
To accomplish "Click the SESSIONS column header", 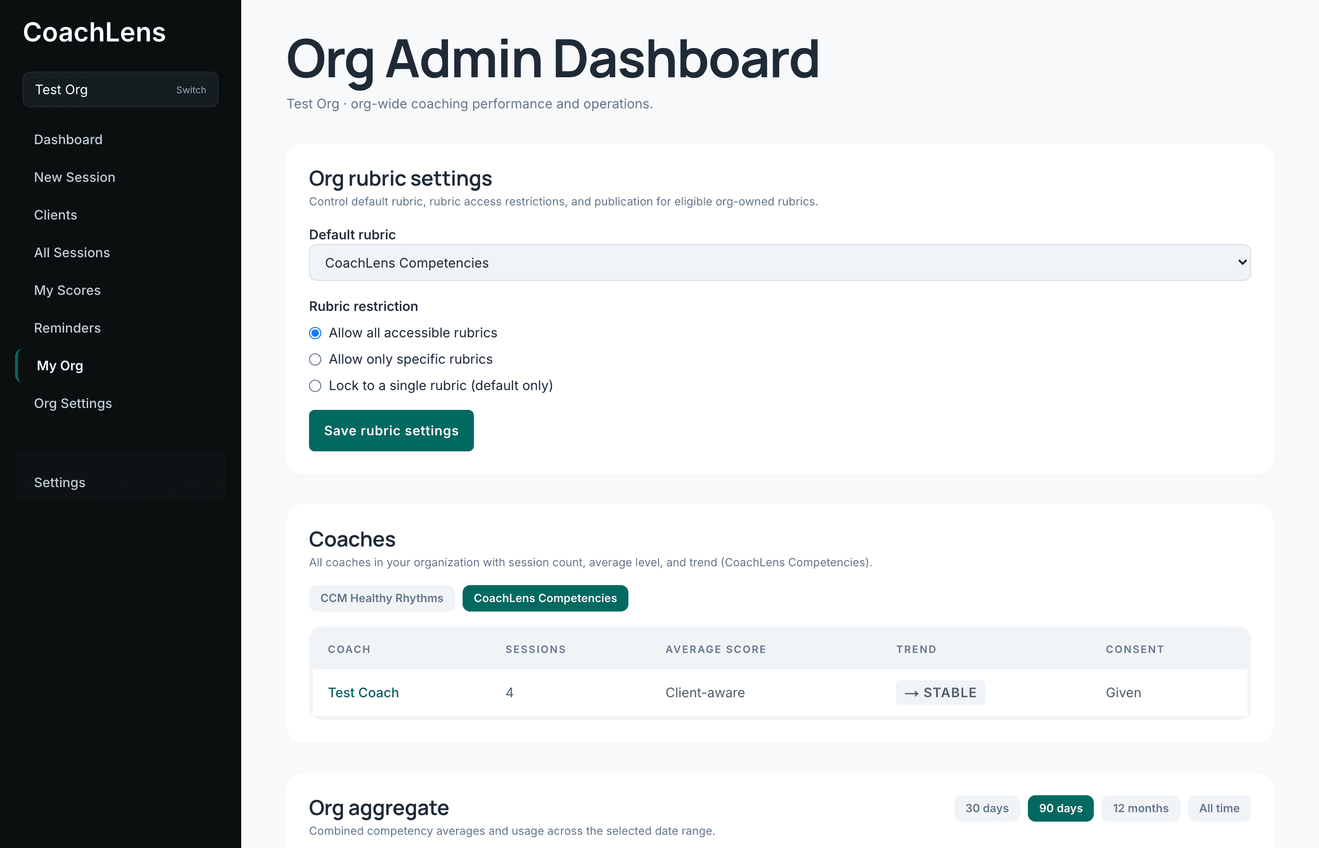I will (x=536, y=649).
